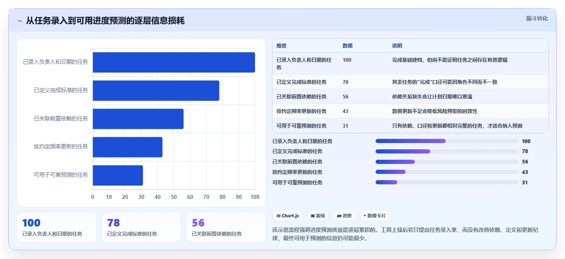Click the progress bar showing value 56
The width and height of the screenshot is (565, 259).
(x=447, y=162)
